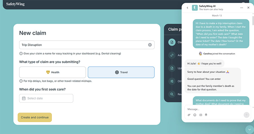Open the emoji picker in chat
Image resolution: width=254 pixels, height=134 pixels.
pyautogui.click(x=195, y=115)
